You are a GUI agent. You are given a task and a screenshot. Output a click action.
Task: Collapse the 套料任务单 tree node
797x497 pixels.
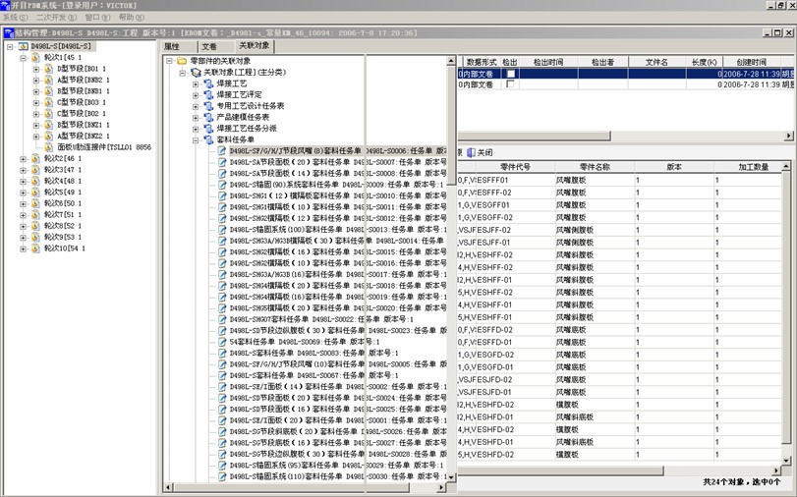tap(196, 139)
